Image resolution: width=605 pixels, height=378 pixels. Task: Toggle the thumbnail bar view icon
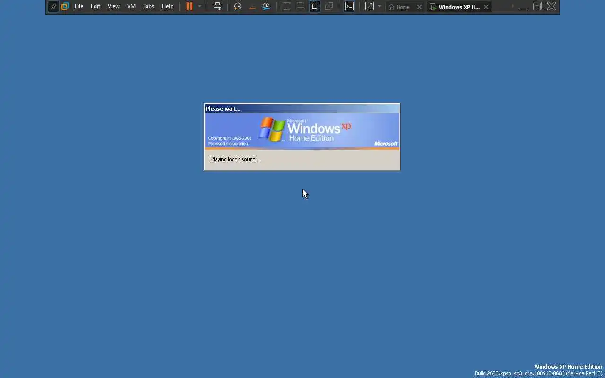pyautogui.click(x=301, y=7)
